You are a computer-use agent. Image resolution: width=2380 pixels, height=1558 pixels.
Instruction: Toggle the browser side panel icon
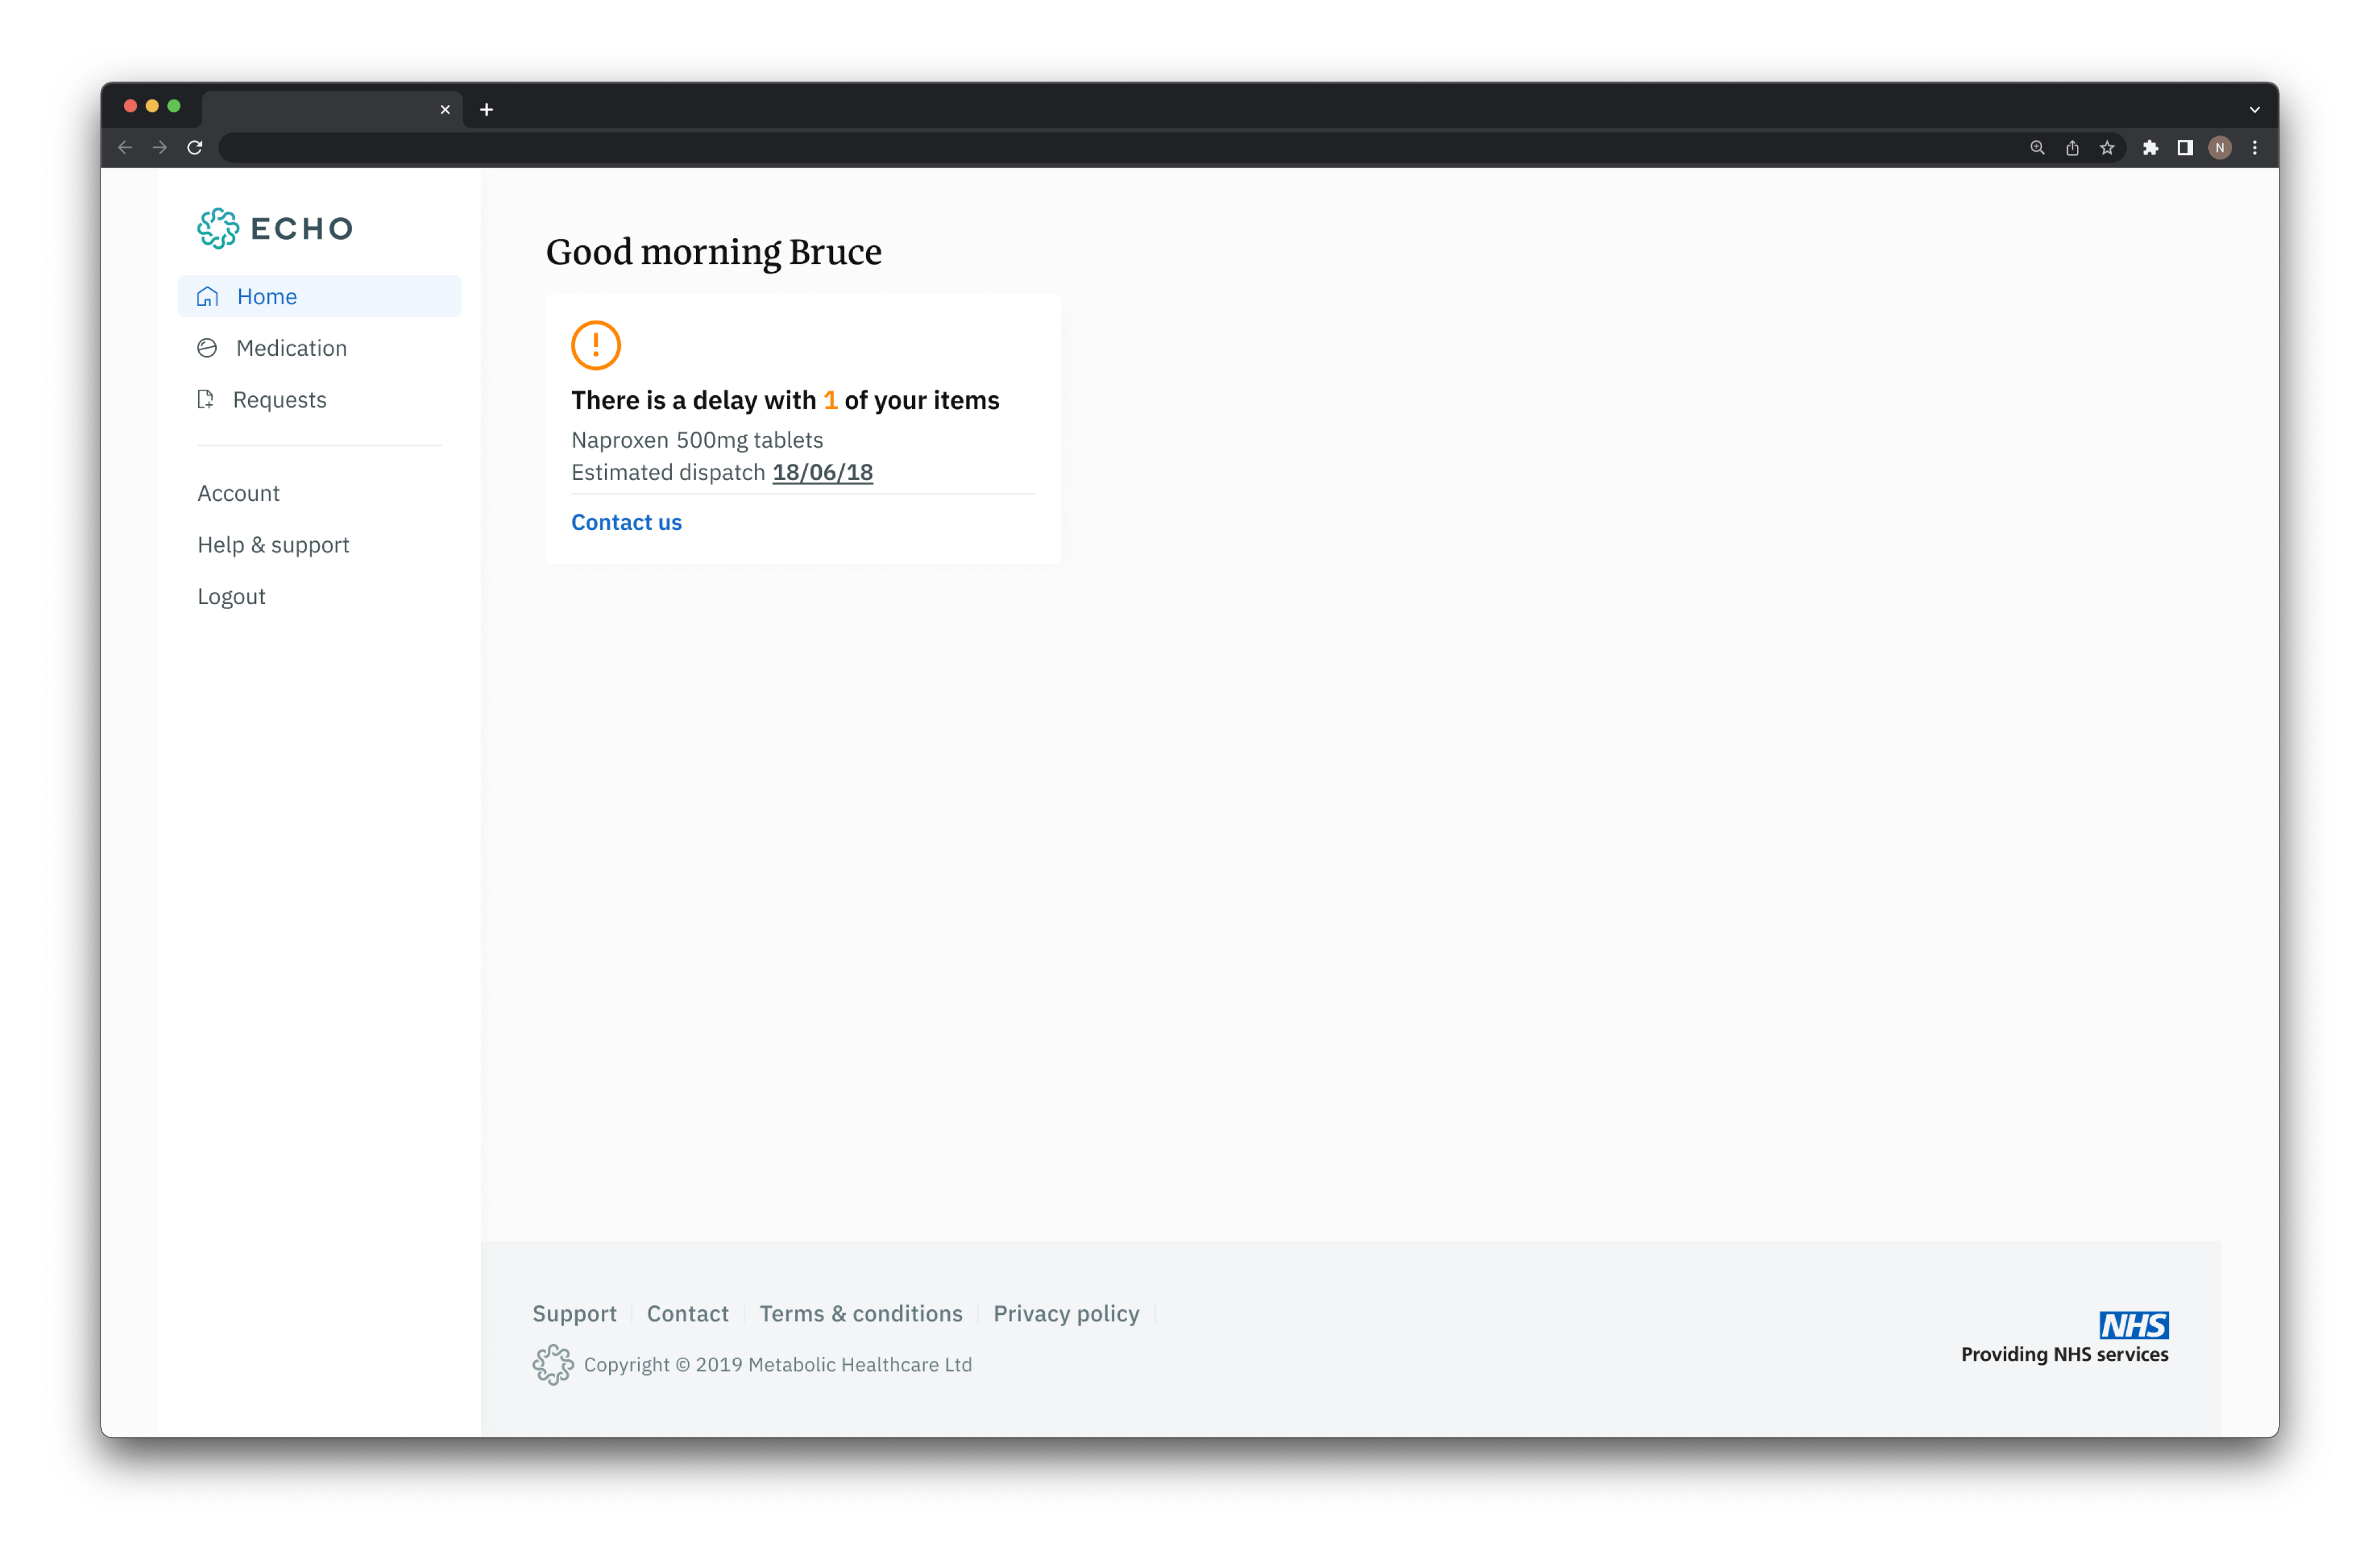click(x=2185, y=148)
